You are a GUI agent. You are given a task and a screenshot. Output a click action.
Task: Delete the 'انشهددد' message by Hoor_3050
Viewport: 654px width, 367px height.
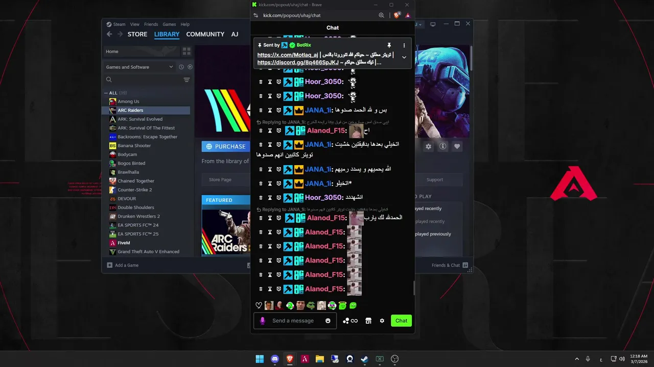click(261, 197)
